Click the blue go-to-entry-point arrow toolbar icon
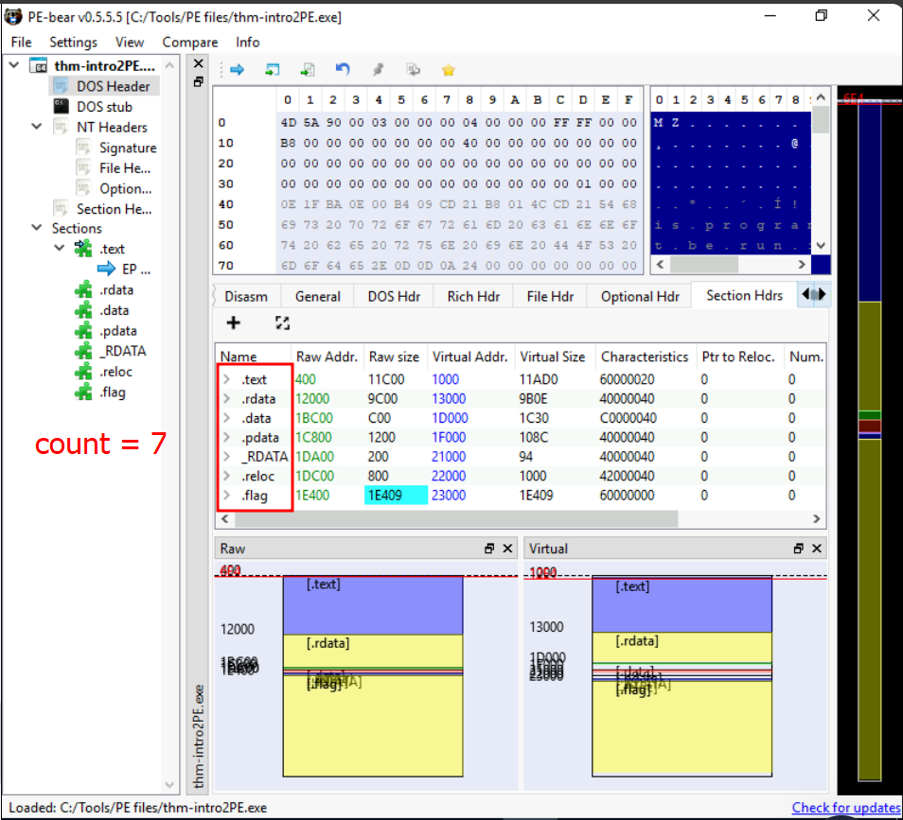 pos(237,70)
